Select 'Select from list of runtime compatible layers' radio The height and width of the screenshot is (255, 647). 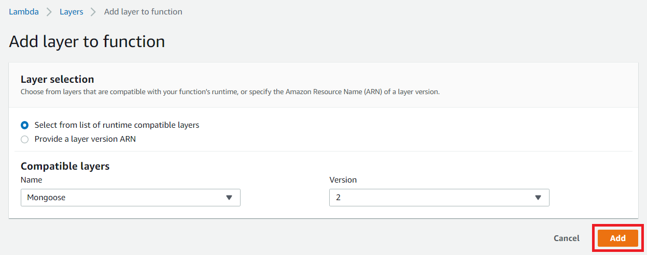pyautogui.click(x=24, y=125)
